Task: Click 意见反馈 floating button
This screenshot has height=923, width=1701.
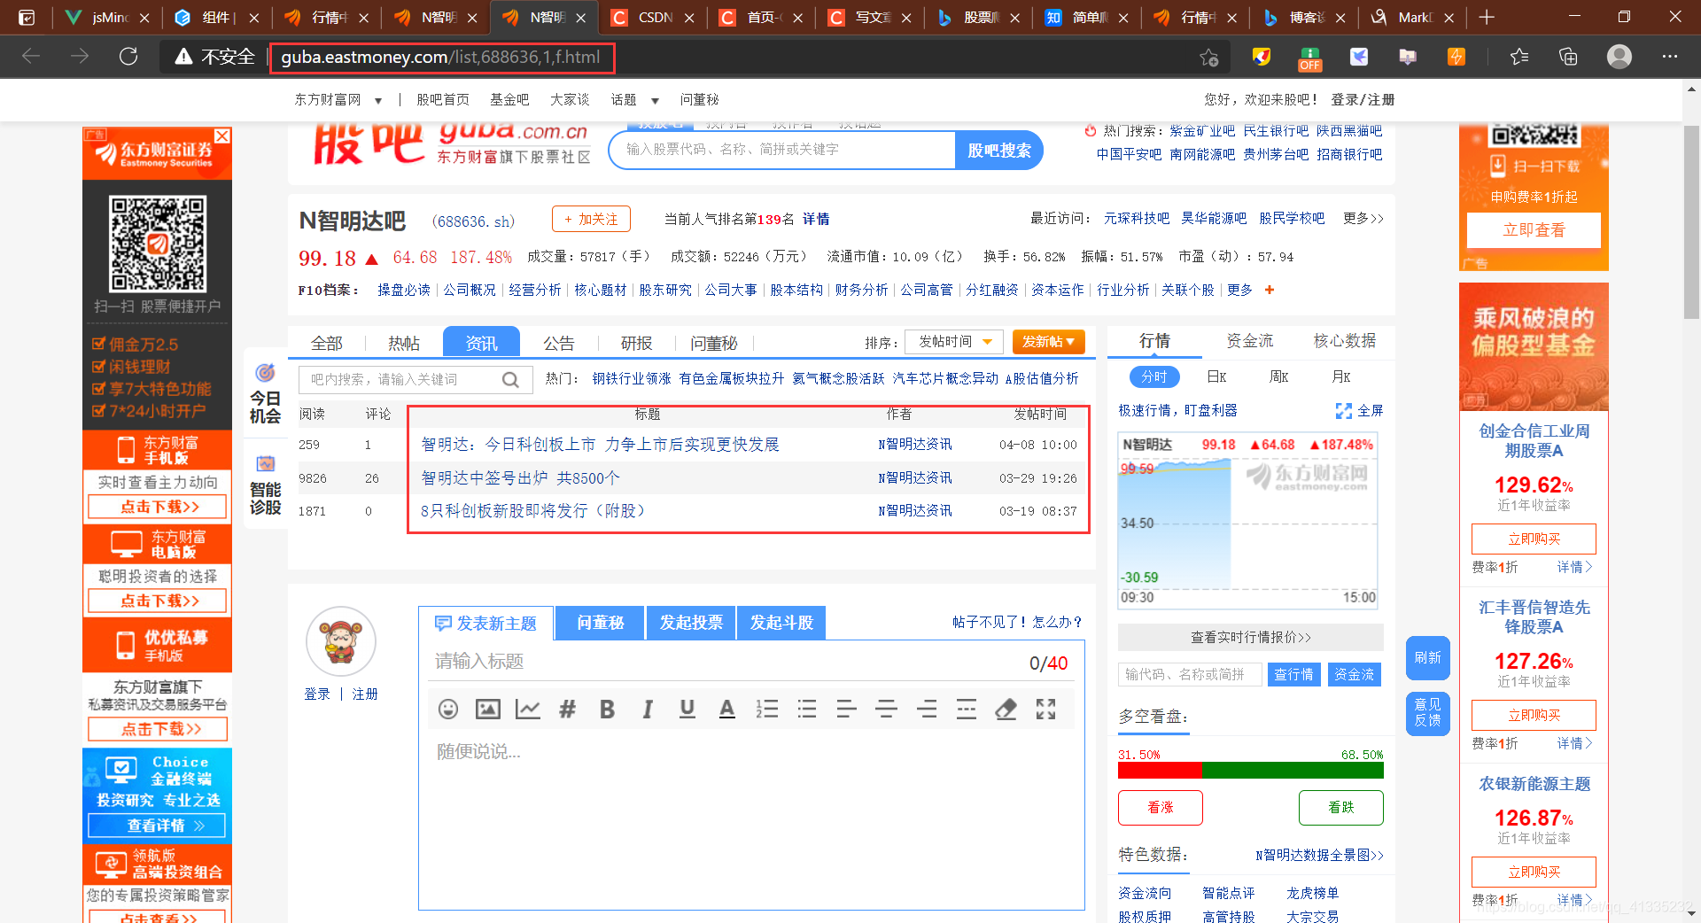Action: pyautogui.click(x=1427, y=713)
